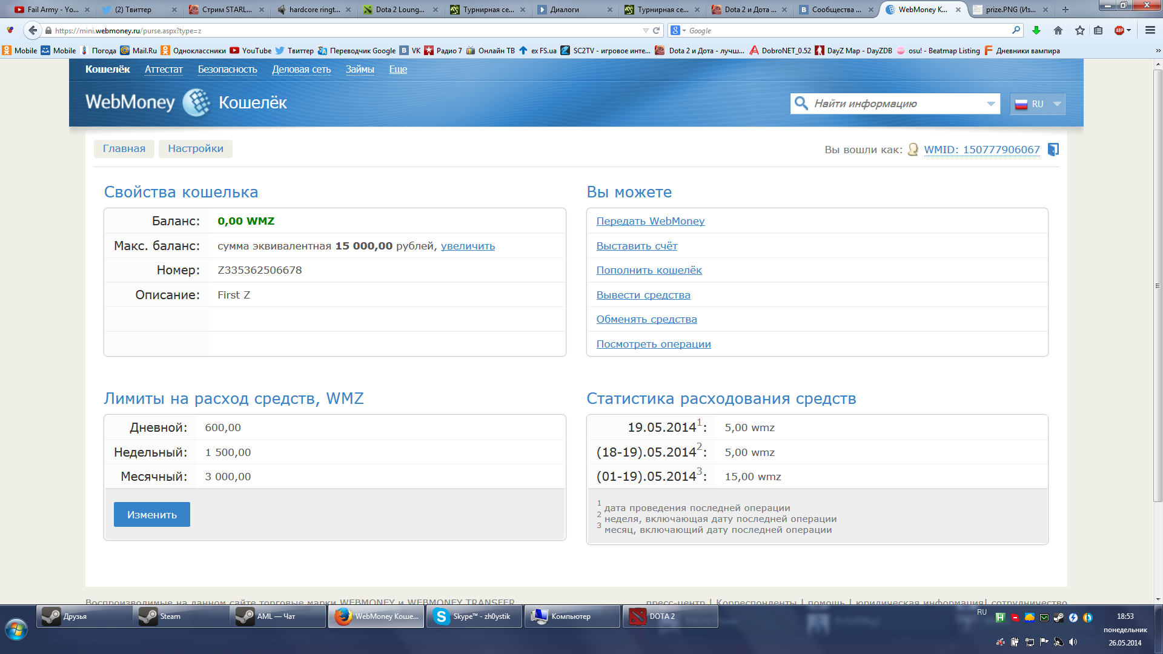This screenshot has width=1163, height=654.
Task: Expand the bookmarks toolbar overflow chevron
Action: 1158,51
